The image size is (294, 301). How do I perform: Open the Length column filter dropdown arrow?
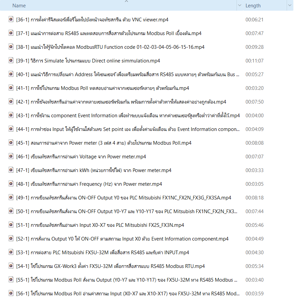(x=289, y=6)
